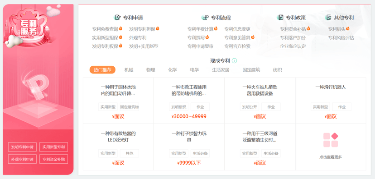Click the ¥30000~49999 price text
This screenshot has width=375, height=179.
[x=189, y=117]
